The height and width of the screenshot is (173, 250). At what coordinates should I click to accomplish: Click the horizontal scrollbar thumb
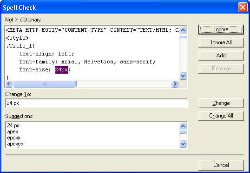click(45, 83)
